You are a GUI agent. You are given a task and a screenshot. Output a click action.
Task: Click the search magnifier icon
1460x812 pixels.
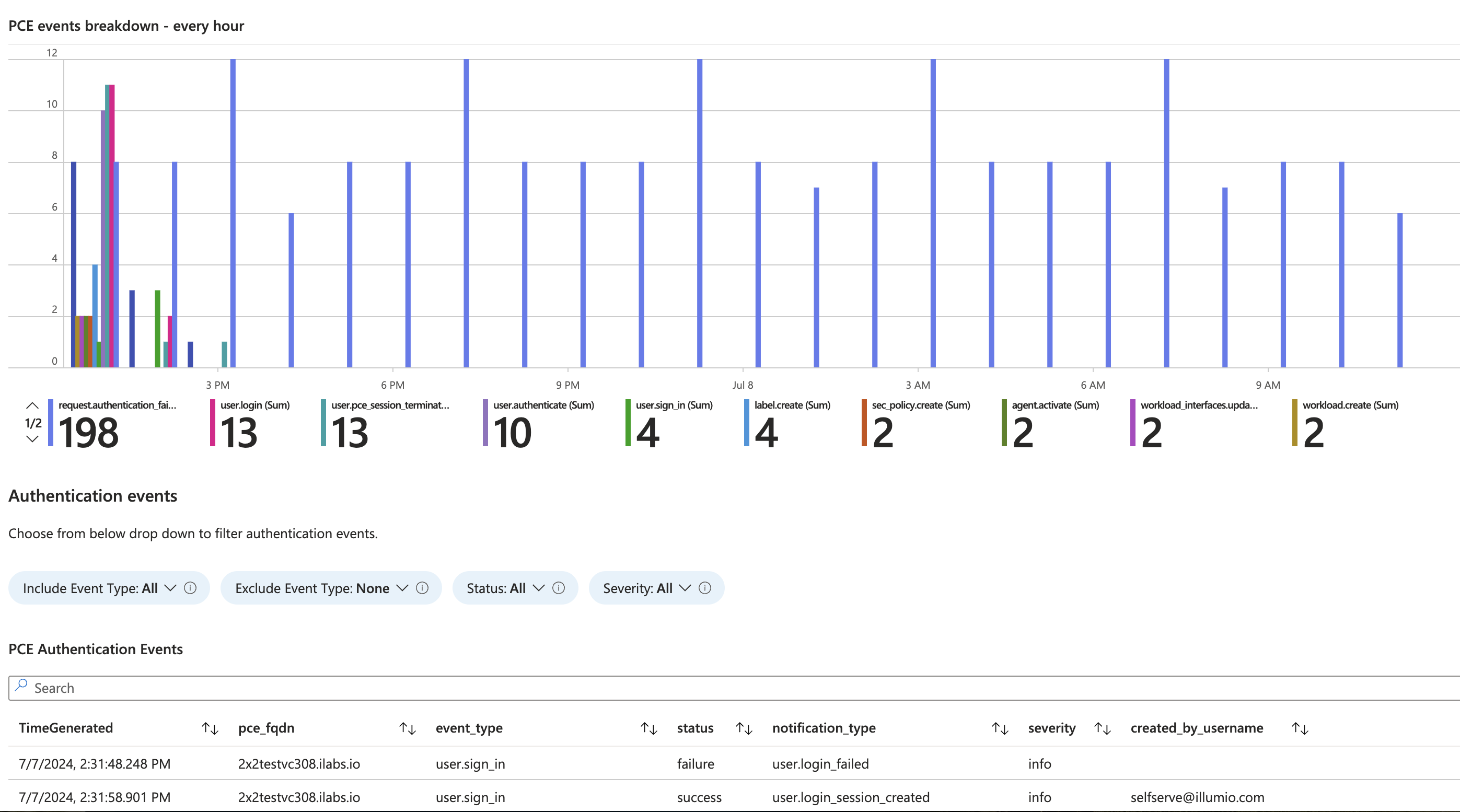[21, 687]
